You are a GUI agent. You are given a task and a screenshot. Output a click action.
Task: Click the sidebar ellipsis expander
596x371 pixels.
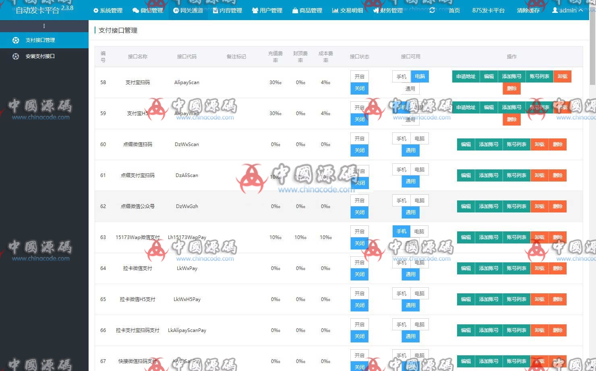[44, 26]
